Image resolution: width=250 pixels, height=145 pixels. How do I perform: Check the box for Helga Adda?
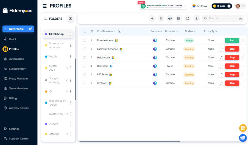(85, 57)
